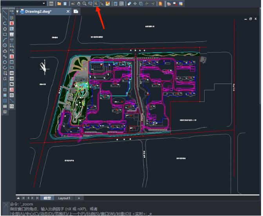This screenshot has height=216, width=263.
Task: Switch to the 模型 model tab
Action: (47, 198)
